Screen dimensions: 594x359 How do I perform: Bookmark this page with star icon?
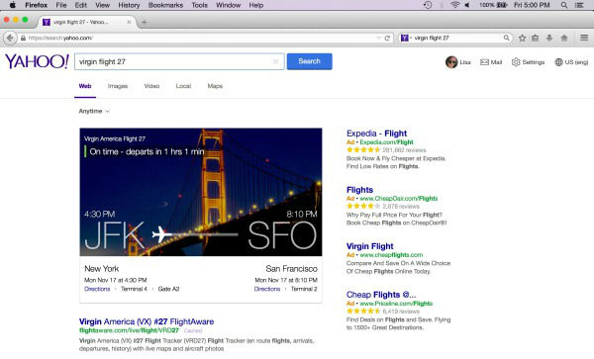click(523, 38)
